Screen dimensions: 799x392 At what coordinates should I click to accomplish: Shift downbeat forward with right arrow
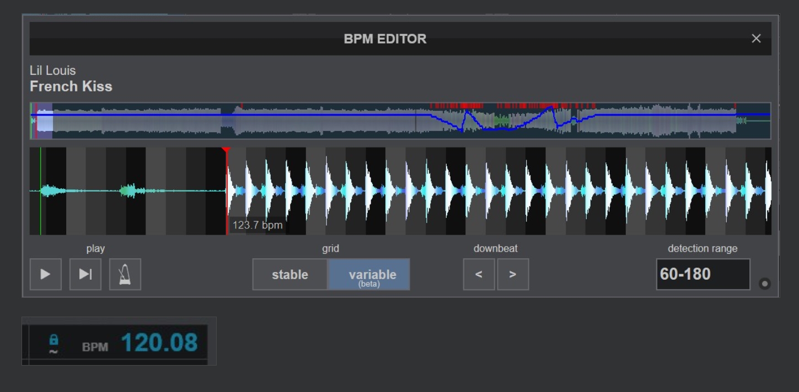pos(513,274)
